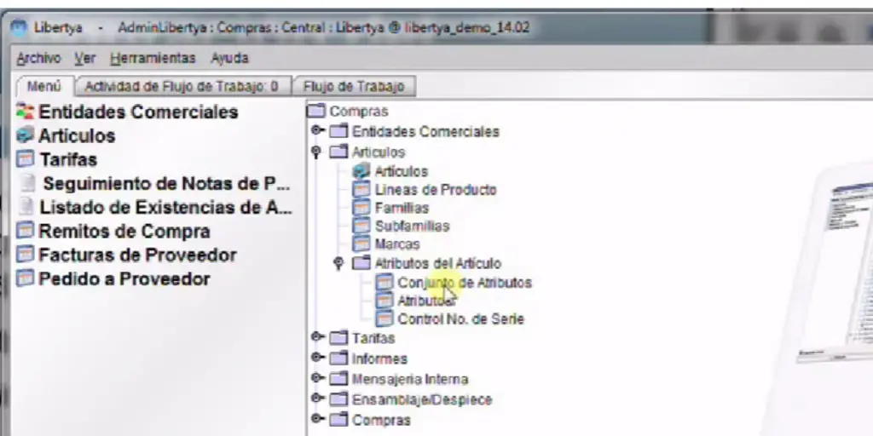Click the Entidades Comerciales shortcut icon
Viewport: 873px width, 436px height.
point(25,112)
